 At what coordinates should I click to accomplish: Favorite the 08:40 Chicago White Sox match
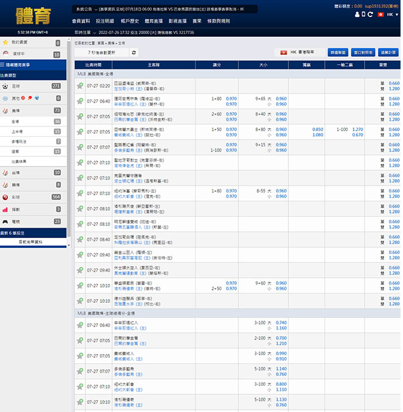pyautogui.click(x=80, y=240)
